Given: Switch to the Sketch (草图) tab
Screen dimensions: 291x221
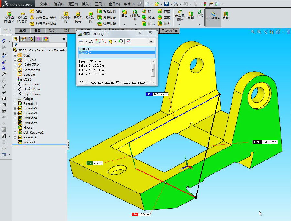Looking at the screenshot, I should click(23, 31).
